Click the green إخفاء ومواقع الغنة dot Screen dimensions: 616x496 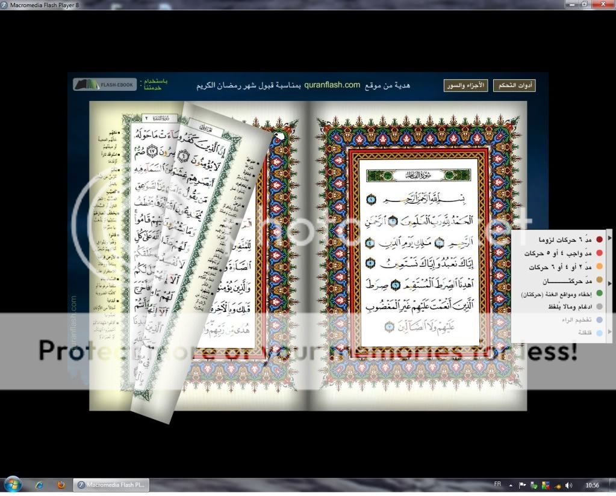click(x=600, y=293)
